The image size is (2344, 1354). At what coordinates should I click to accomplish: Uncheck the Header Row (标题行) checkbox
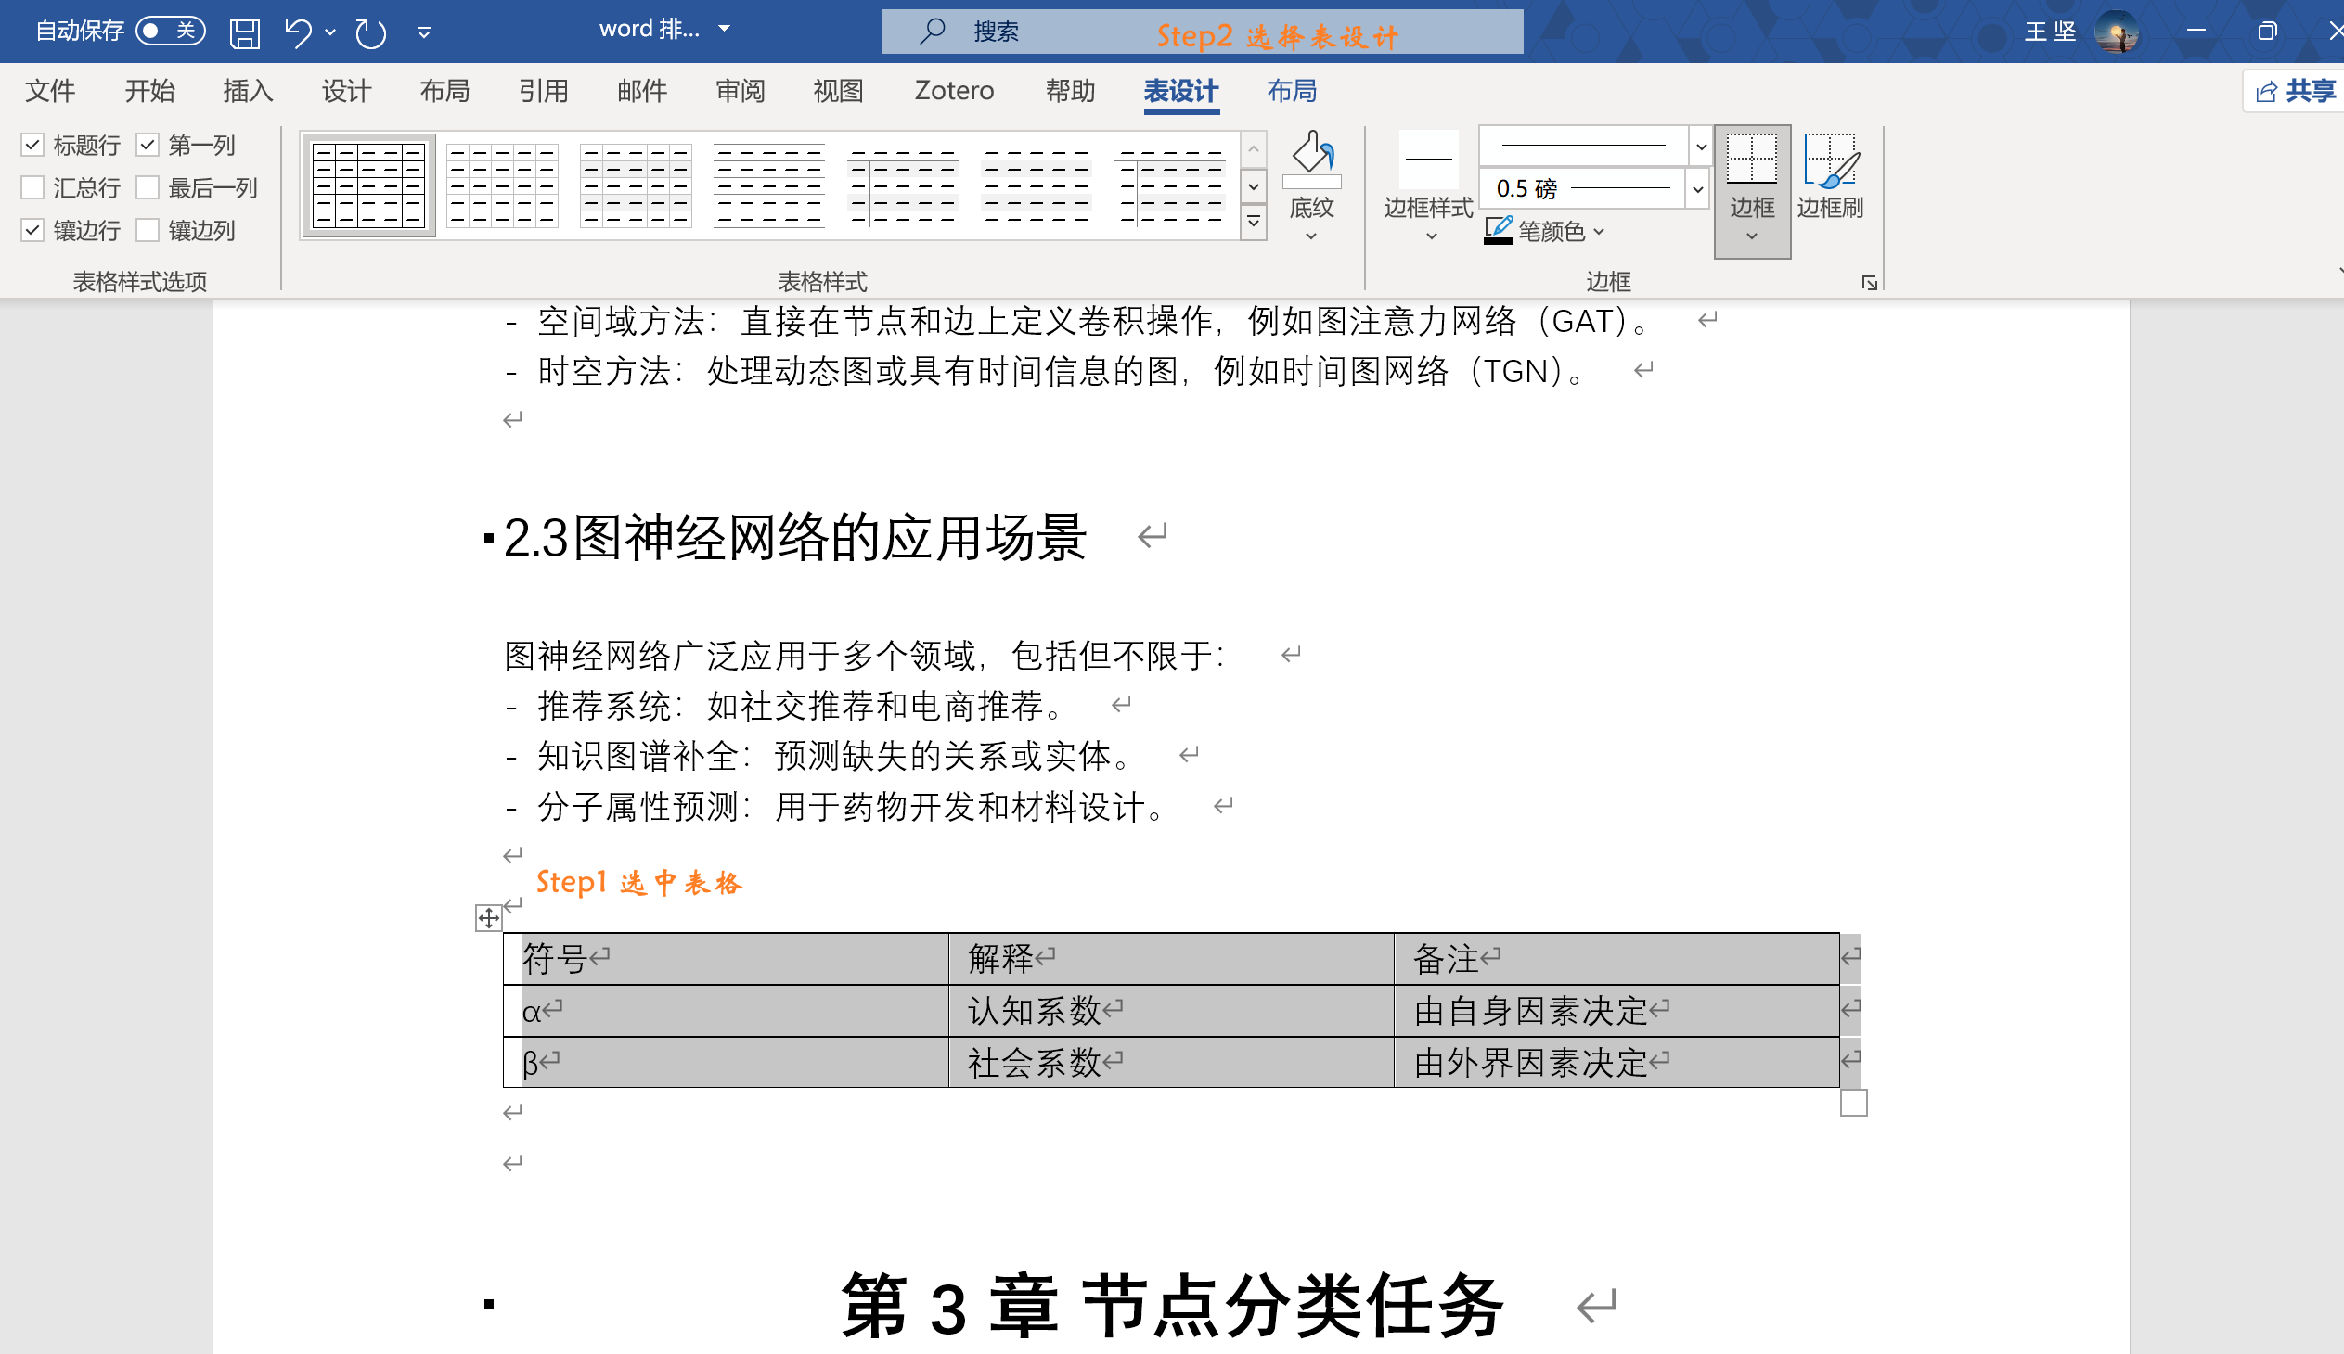click(x=32, y=145)
